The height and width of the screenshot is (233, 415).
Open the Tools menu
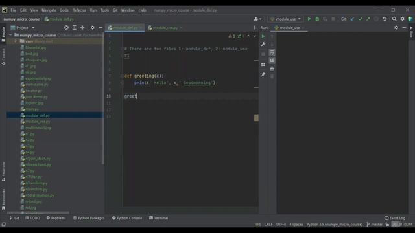(104, 10)
